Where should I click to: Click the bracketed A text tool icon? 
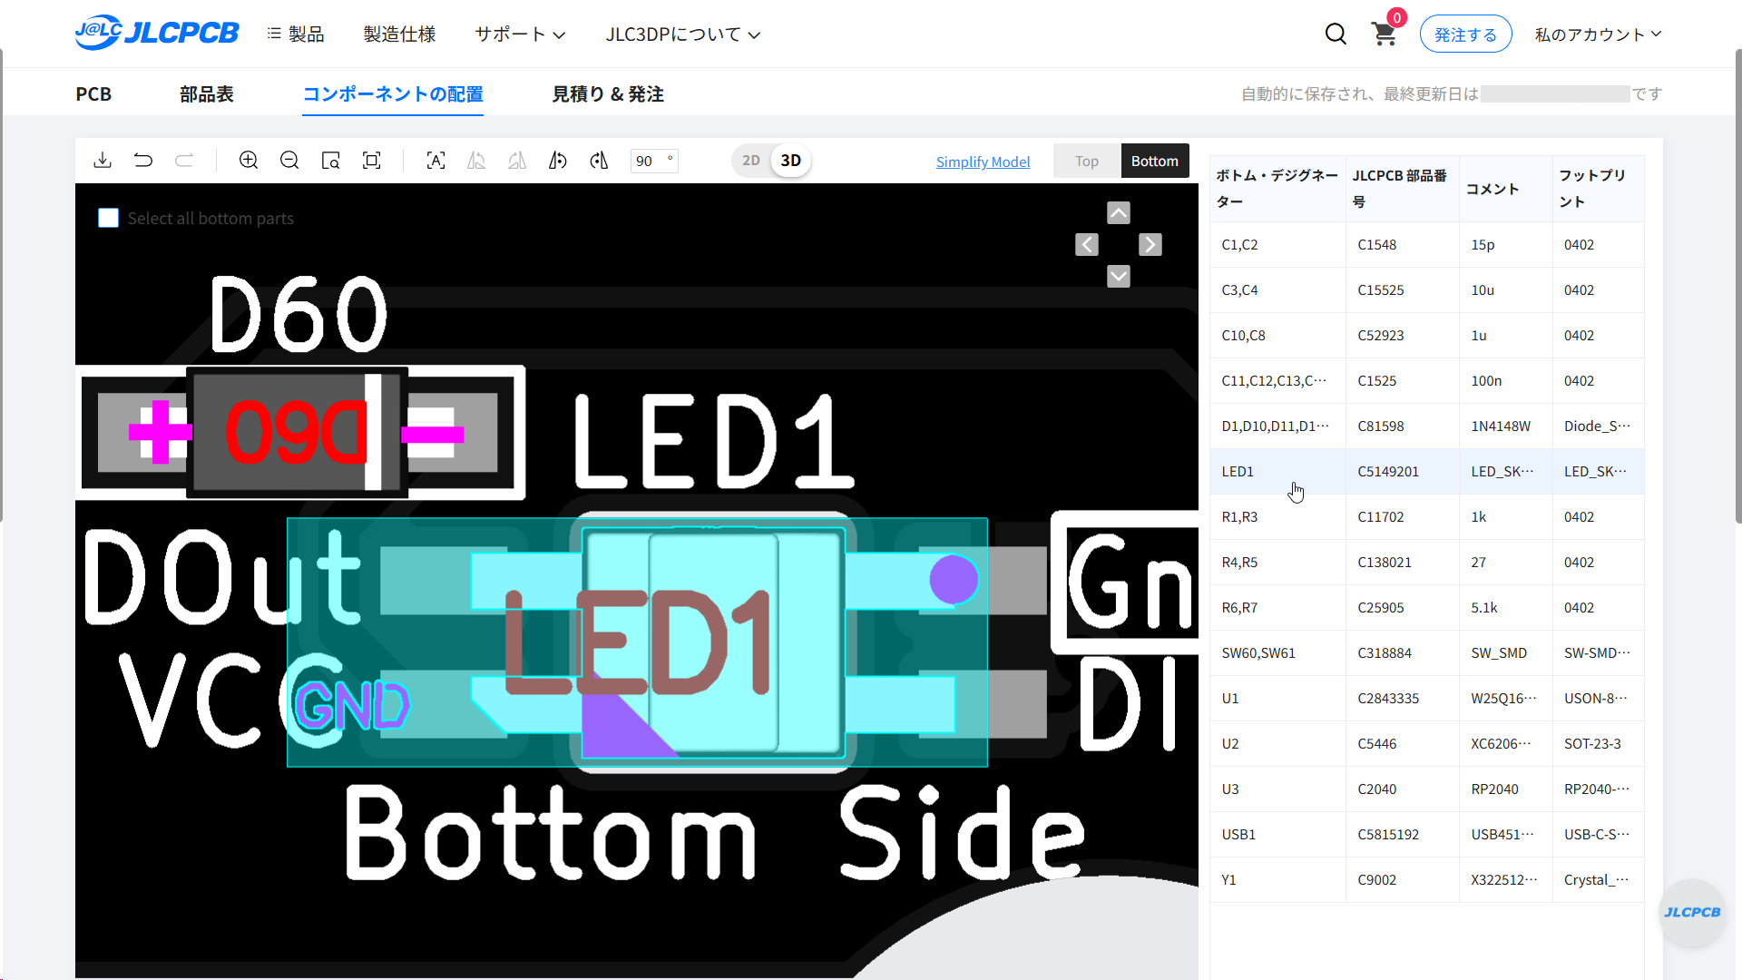coord(435,161)
